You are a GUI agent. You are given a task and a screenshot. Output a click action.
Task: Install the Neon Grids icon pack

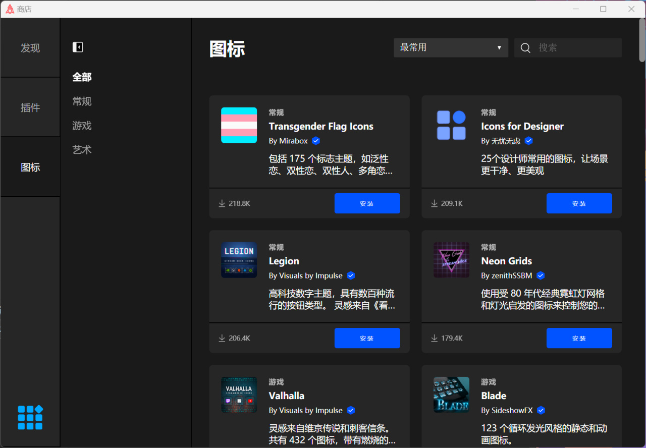579,338
